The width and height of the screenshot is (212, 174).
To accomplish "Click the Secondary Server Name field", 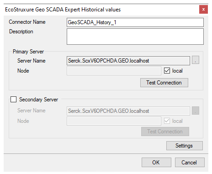I will [128, 111].
